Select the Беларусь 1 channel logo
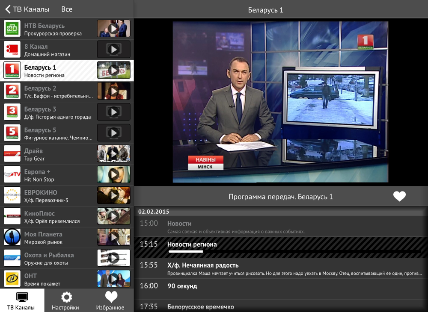Image resolution: width=428 pixels, height=312 pixels. tap(12, 70)
